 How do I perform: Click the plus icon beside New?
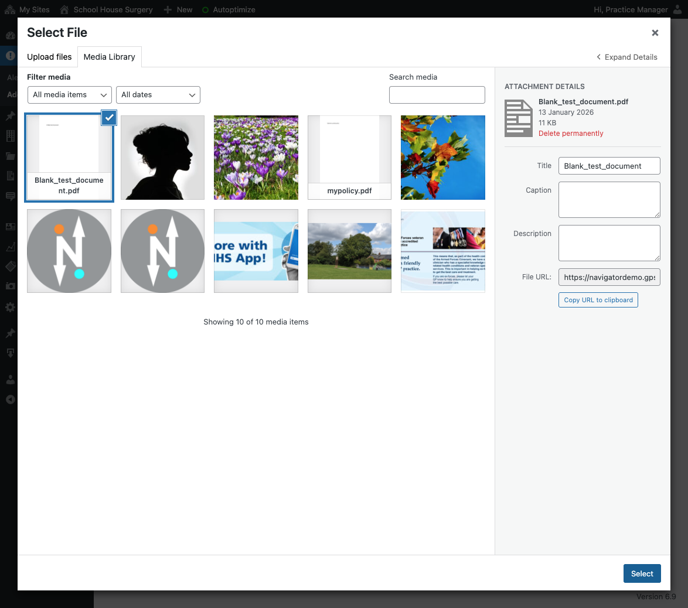click(x=168, y=9)
